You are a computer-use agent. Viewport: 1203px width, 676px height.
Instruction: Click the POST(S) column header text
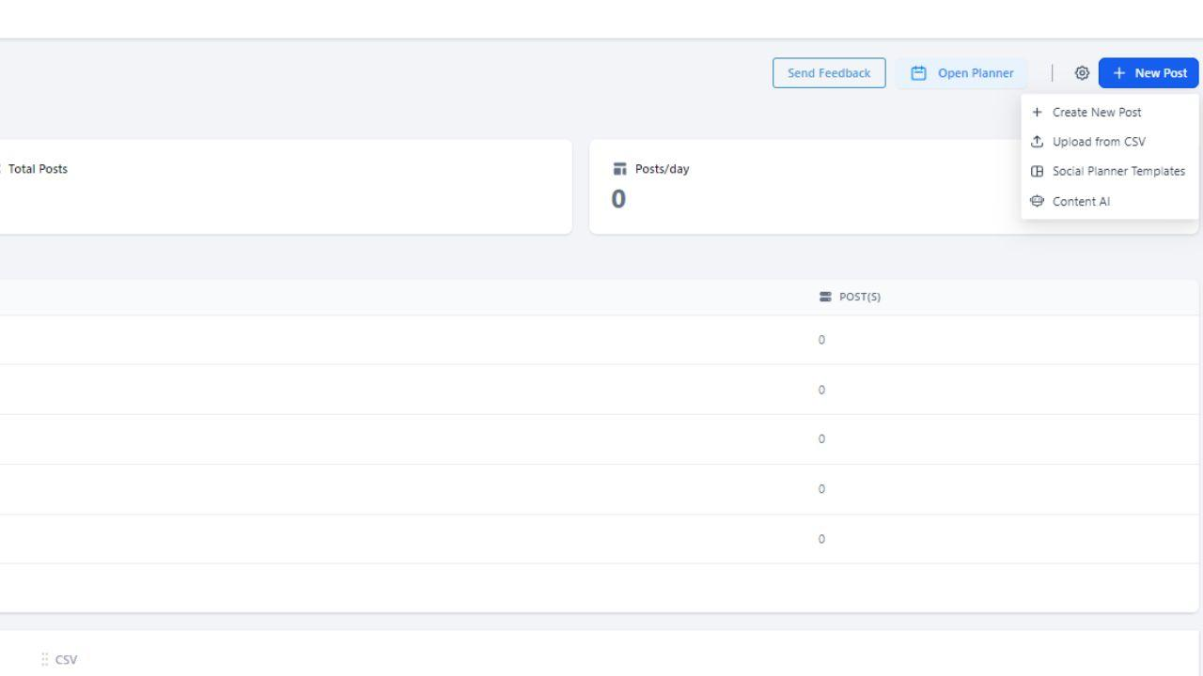click(x=860, y=297)
